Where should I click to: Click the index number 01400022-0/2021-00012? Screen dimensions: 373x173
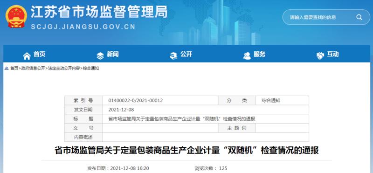pos(135,101)
